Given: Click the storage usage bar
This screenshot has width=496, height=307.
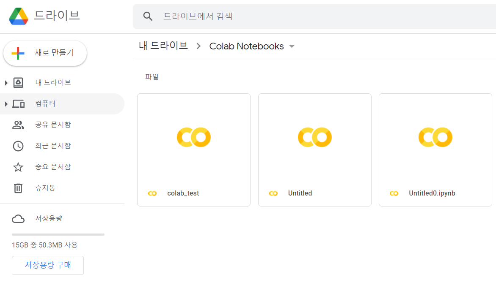Looking at the screenshot, I should [58, 234].
